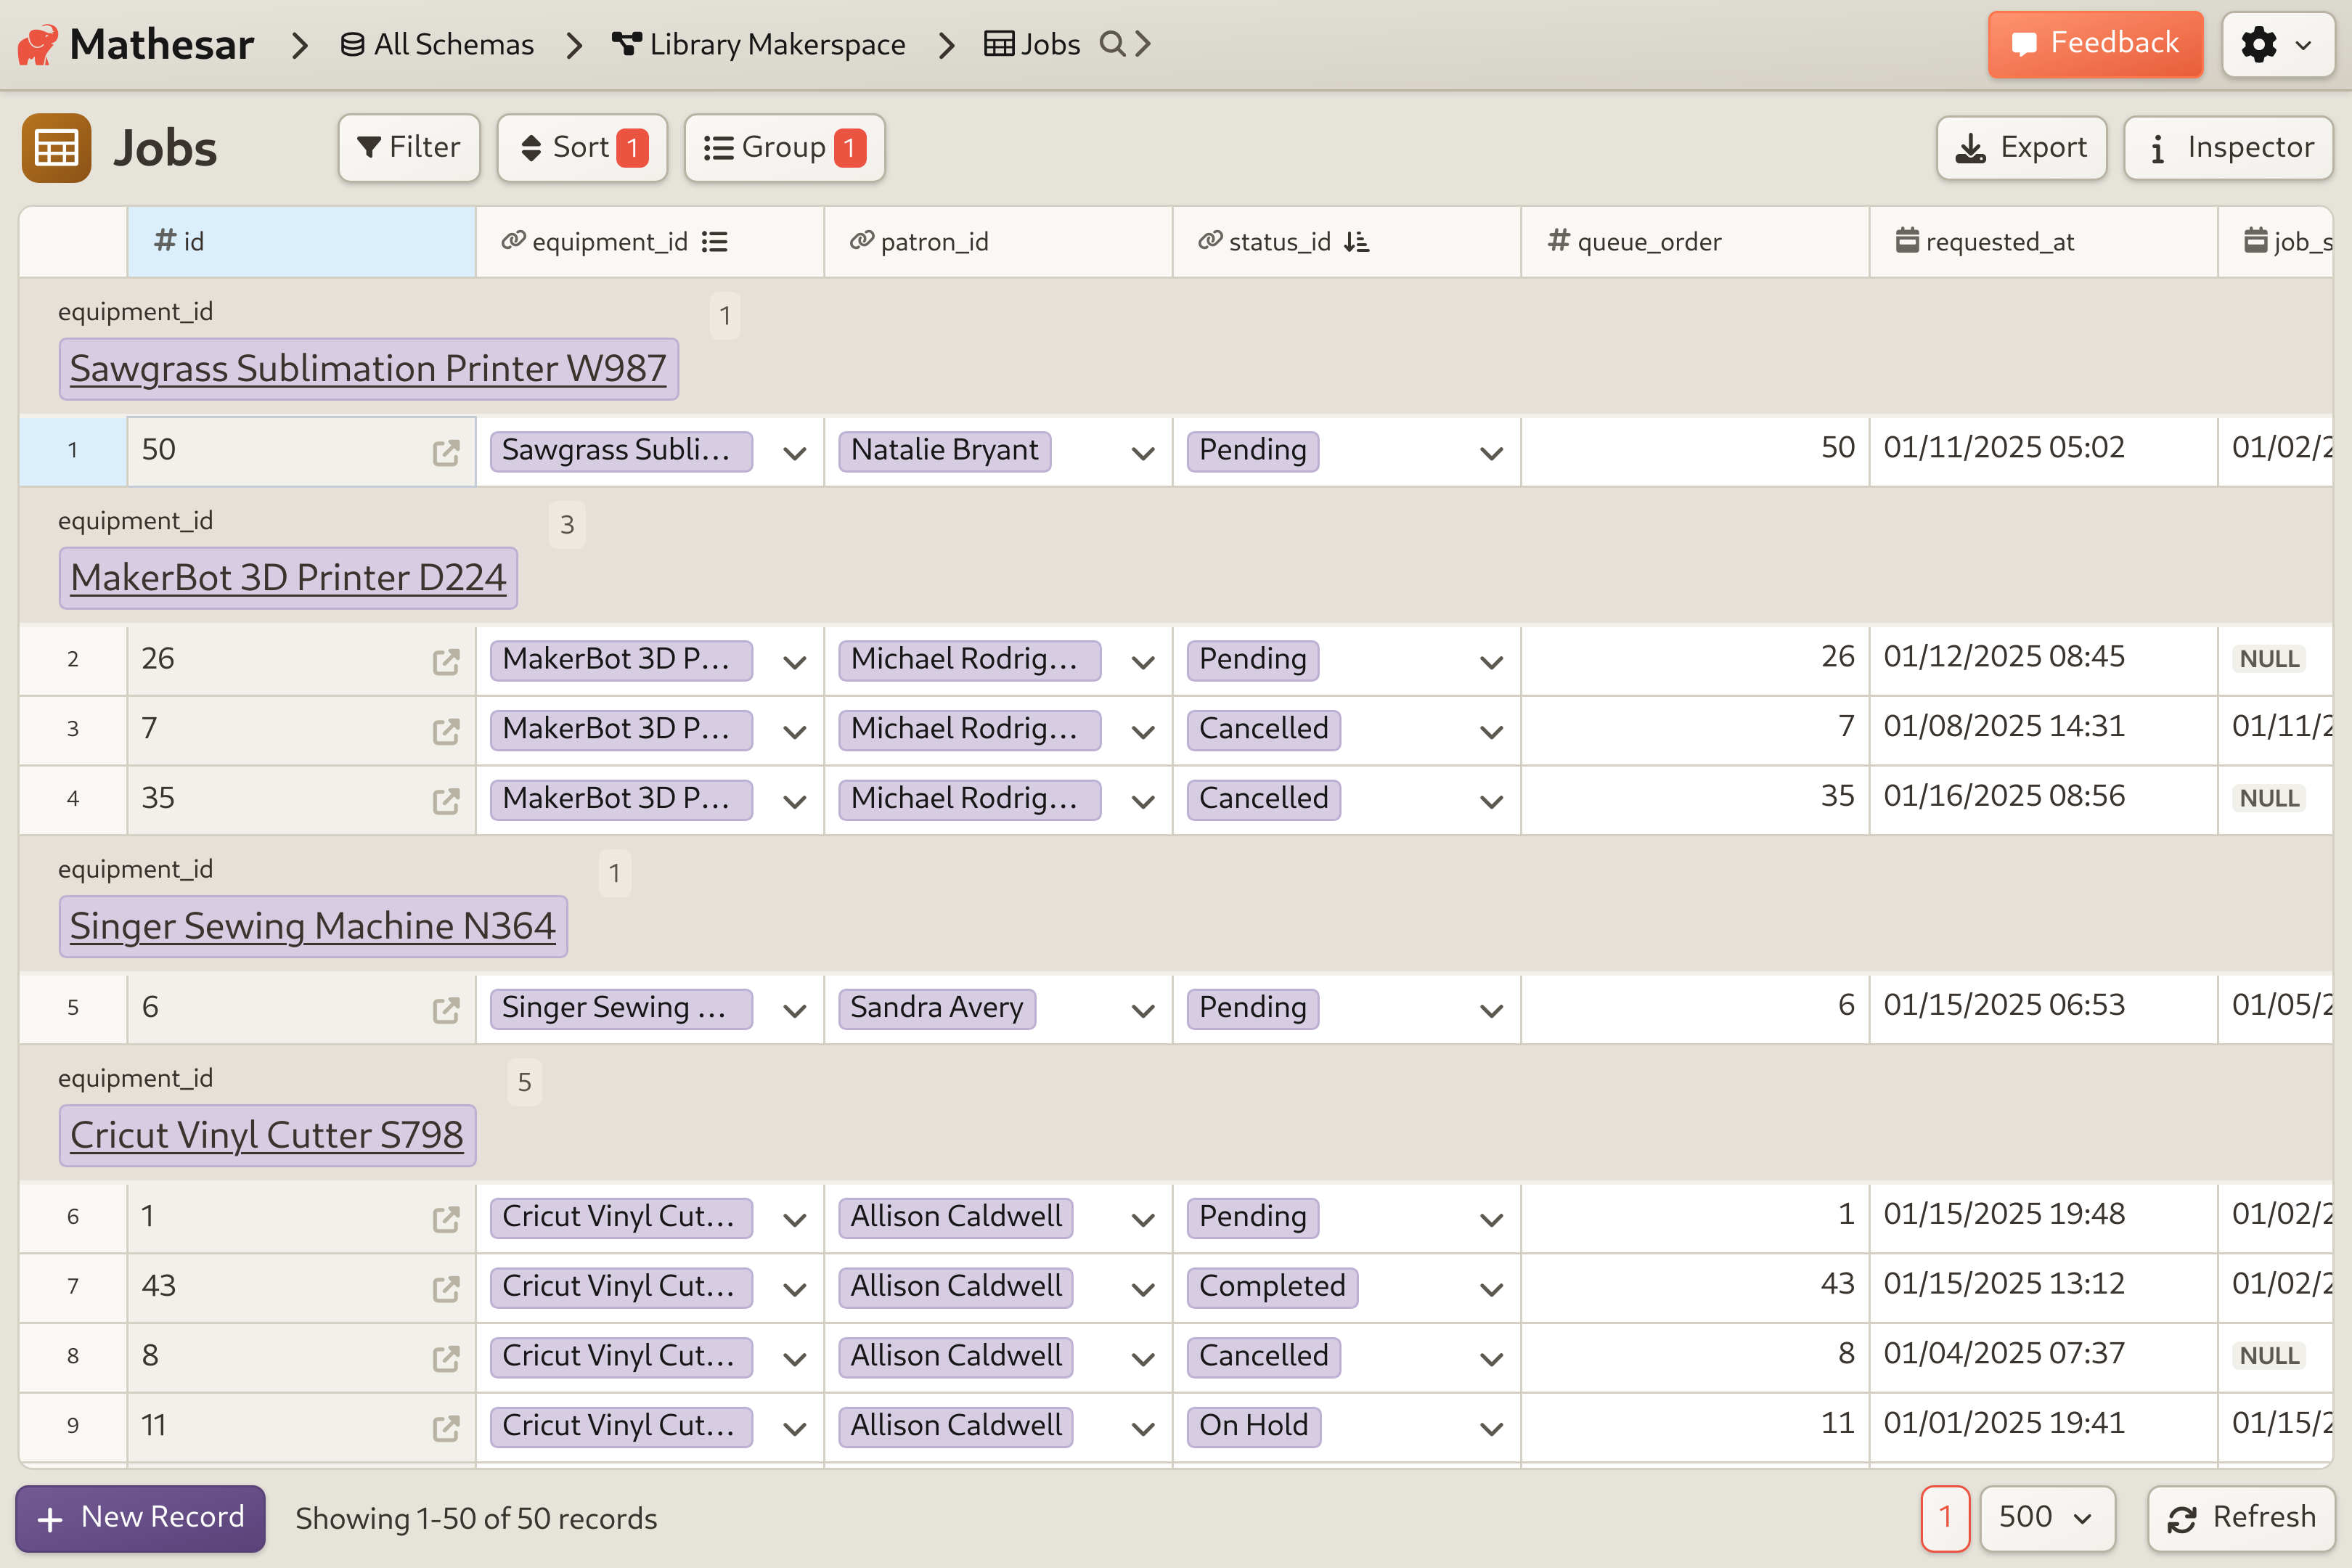Click the Sandra Avery patron chip
Viewport: 2352px width, 1568px height.
pos(937,1008)
